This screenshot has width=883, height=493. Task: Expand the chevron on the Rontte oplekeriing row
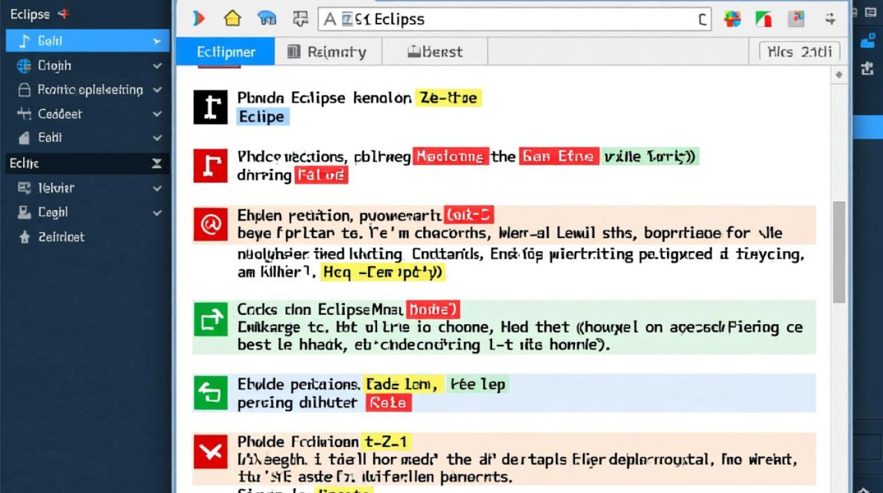click(157, 90)
